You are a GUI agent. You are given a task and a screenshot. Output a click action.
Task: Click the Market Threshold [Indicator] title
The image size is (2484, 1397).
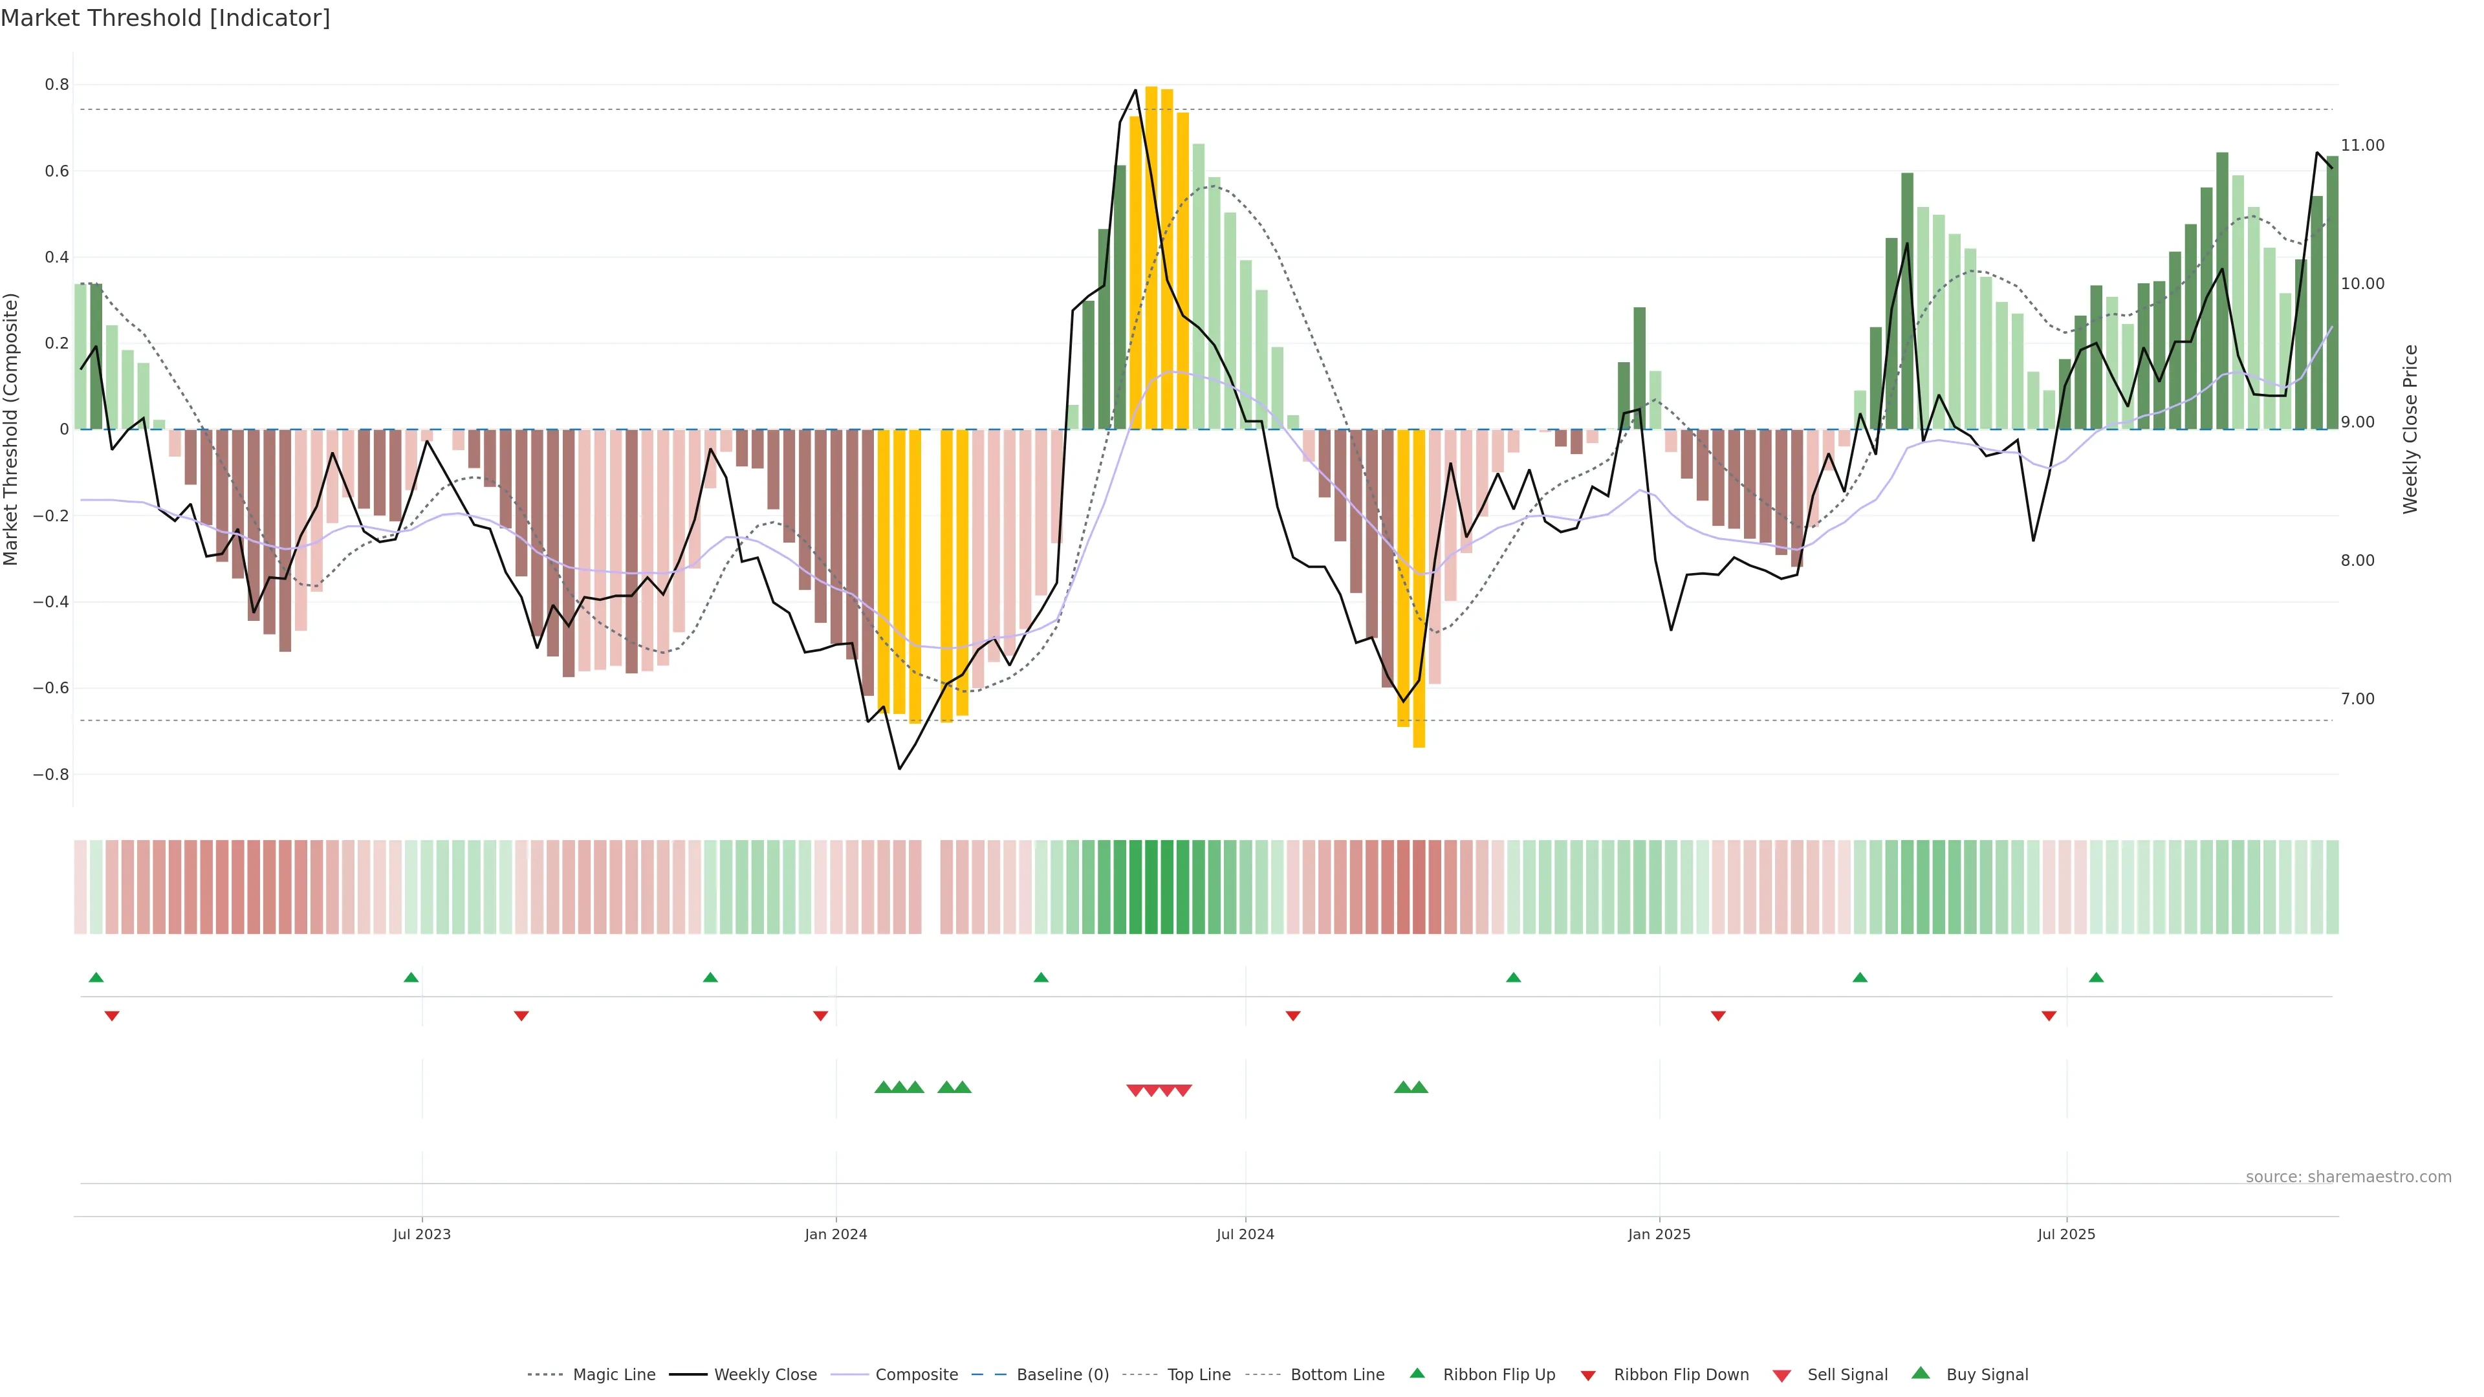[x=165, y=18]
